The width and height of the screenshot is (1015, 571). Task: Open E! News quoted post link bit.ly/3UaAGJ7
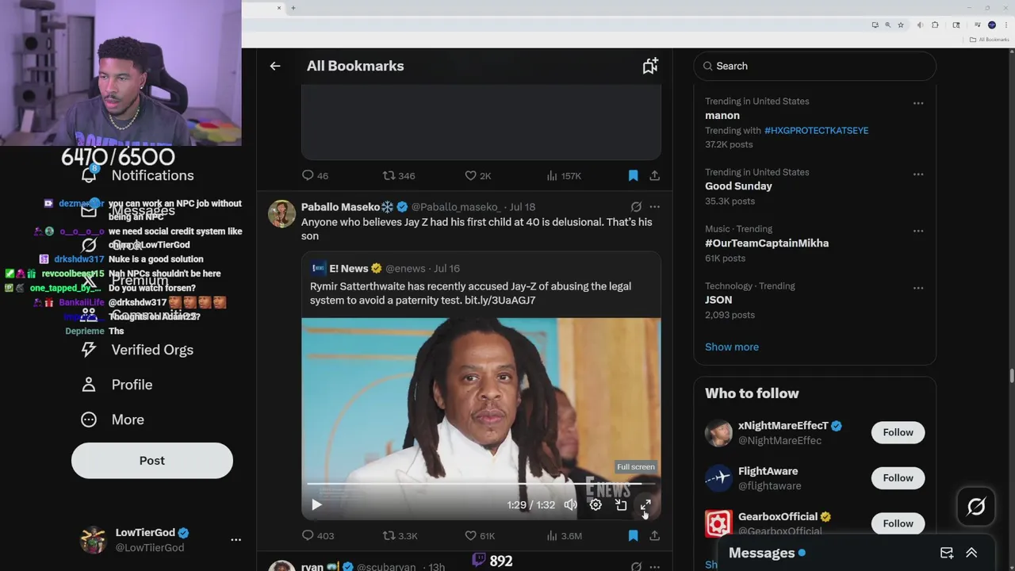(x=500, y=301)
